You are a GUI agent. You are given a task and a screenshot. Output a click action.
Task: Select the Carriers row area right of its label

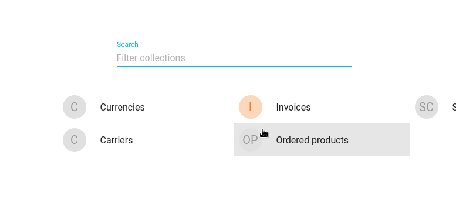(x=183, y=140)
